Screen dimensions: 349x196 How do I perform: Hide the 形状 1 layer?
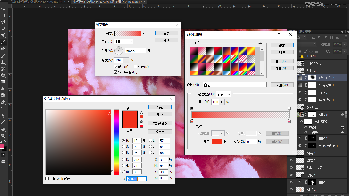coord(291,175)
